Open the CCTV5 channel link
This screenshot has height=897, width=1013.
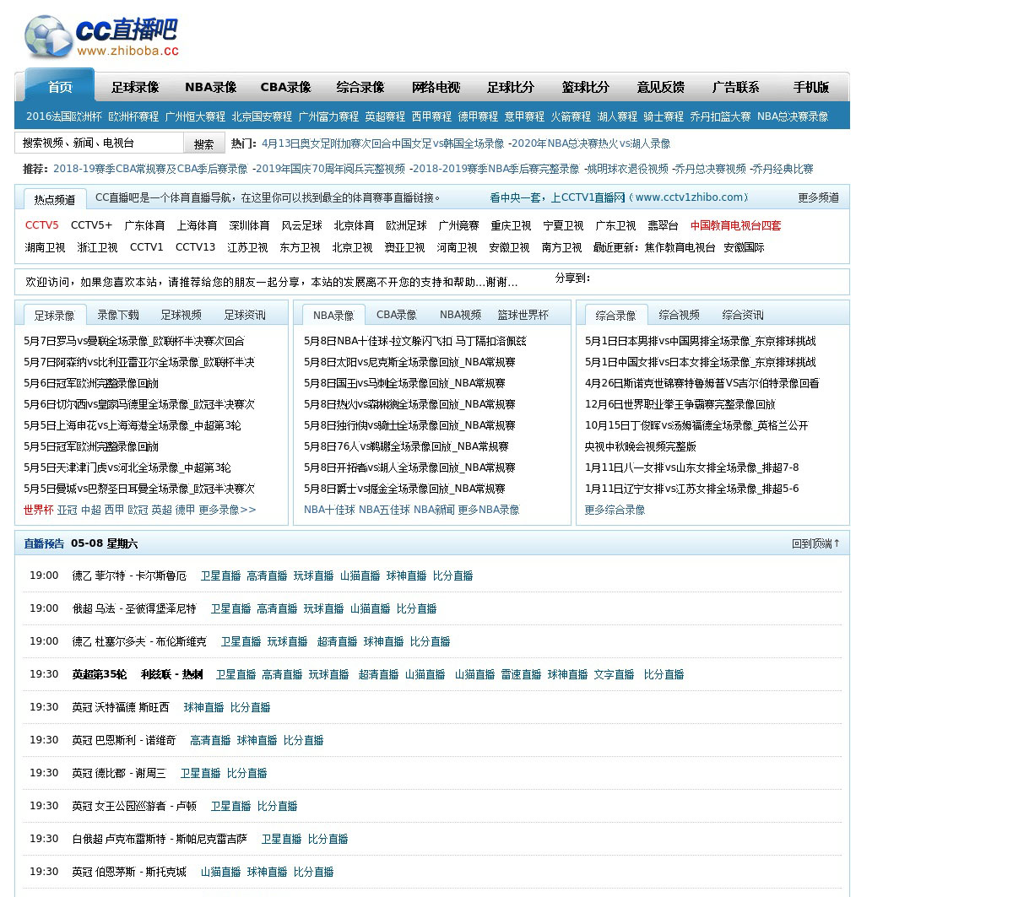(x=42, y=225)
